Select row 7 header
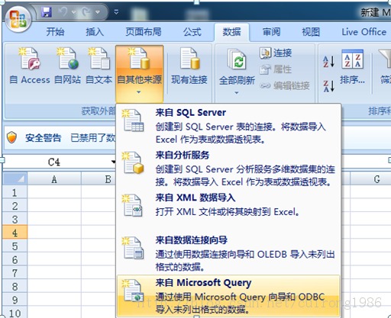 click(15, 273)
